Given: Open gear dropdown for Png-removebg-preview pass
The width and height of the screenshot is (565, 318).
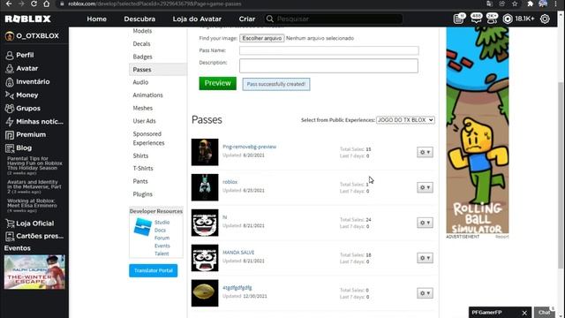Looking at the screenshot, I should click(x=425, y=152).
